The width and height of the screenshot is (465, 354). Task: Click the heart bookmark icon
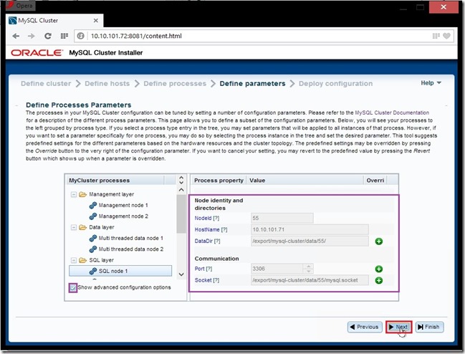click(x=446, y=36)
